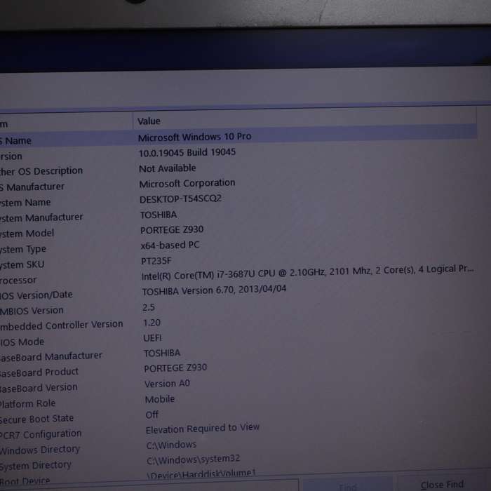Click the Not Available value
The height and width of the screenshot is (491, 491).
[167, 168]
